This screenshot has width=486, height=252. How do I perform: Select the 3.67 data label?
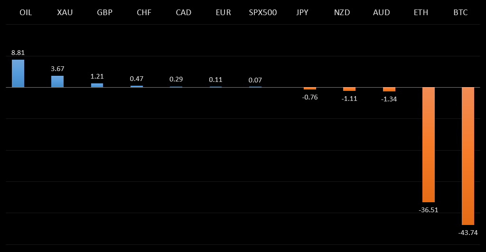click(x=57, y=69)
